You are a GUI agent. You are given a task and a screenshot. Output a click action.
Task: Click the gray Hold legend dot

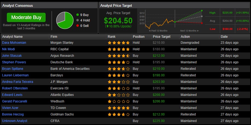click(x=78, y=20)
